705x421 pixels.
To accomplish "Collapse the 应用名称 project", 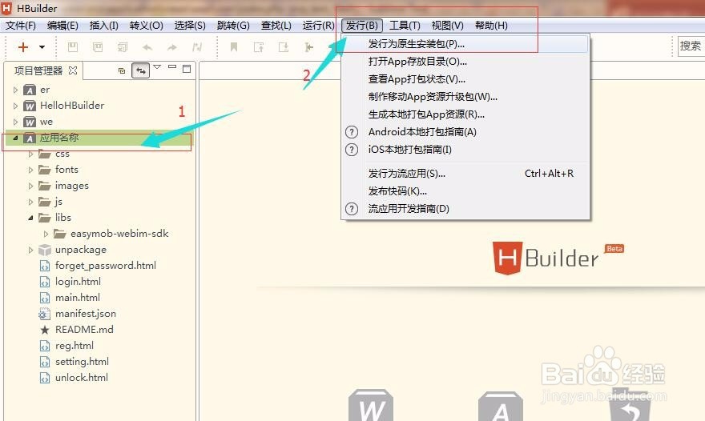I will tap(15, 138).
